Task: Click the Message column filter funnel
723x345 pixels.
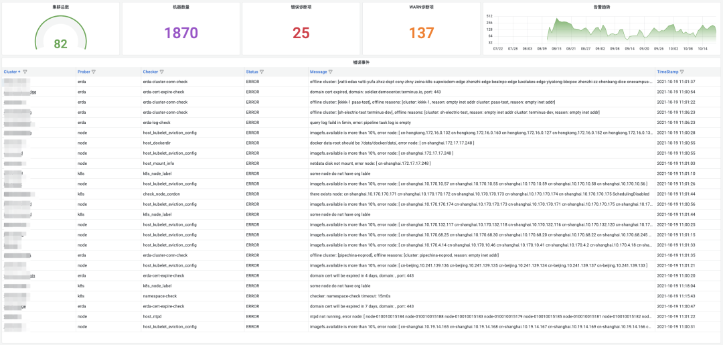Action: pos(331,72)
